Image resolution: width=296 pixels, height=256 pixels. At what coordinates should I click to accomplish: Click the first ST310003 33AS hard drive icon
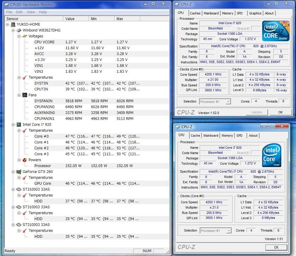point(19,189)
